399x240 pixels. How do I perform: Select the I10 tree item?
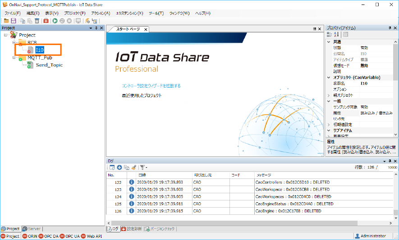tap(40, 50)
